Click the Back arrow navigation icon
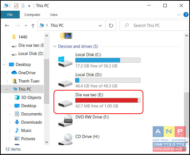The image size is (190, 155). 7,25
